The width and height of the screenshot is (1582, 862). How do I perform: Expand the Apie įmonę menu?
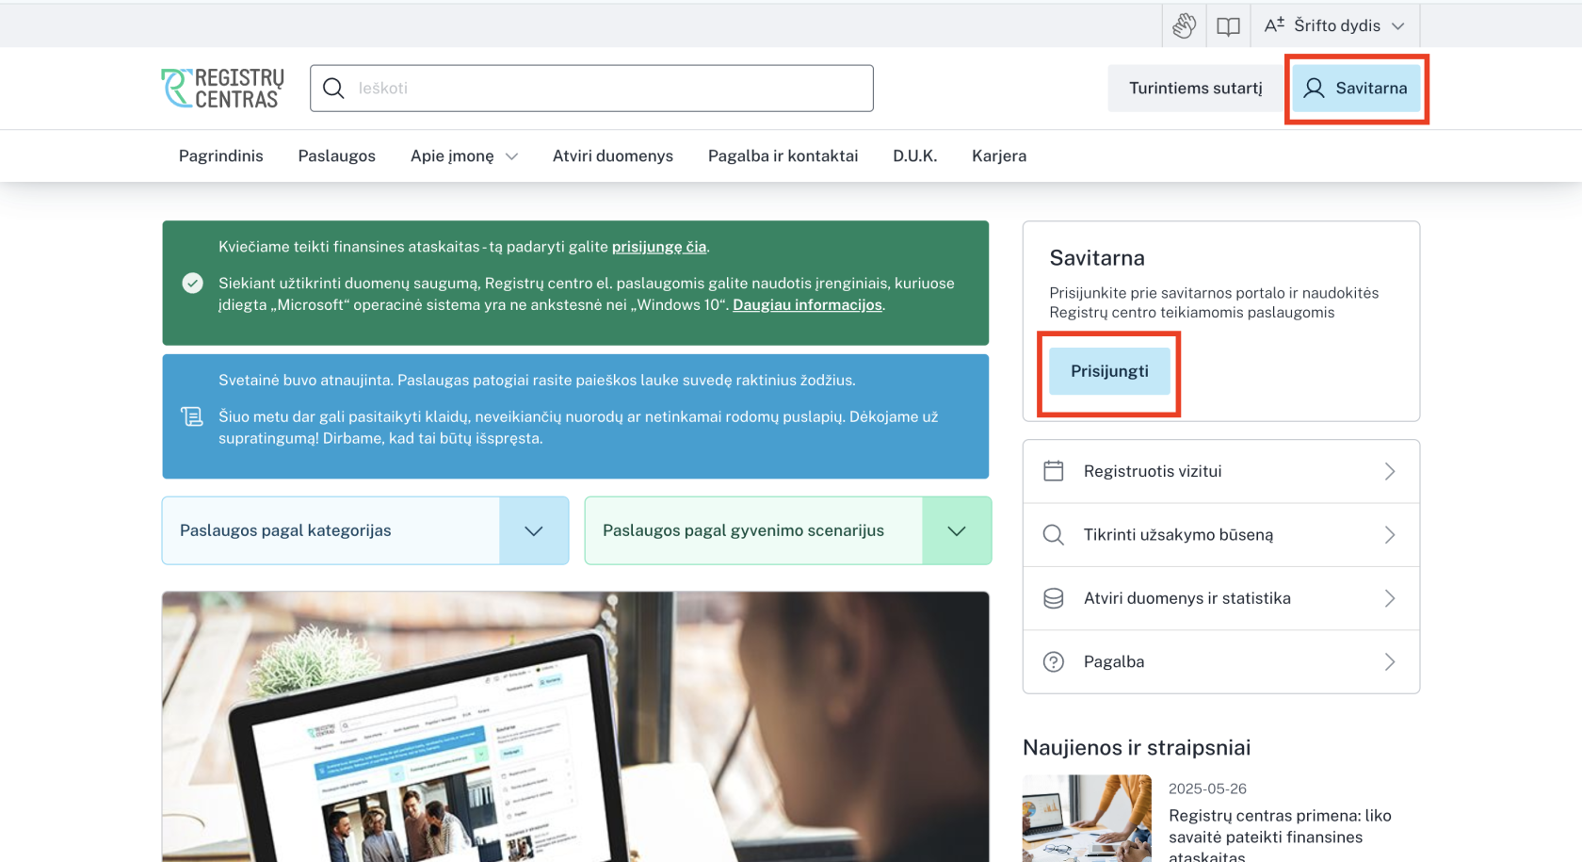[464, 156]
